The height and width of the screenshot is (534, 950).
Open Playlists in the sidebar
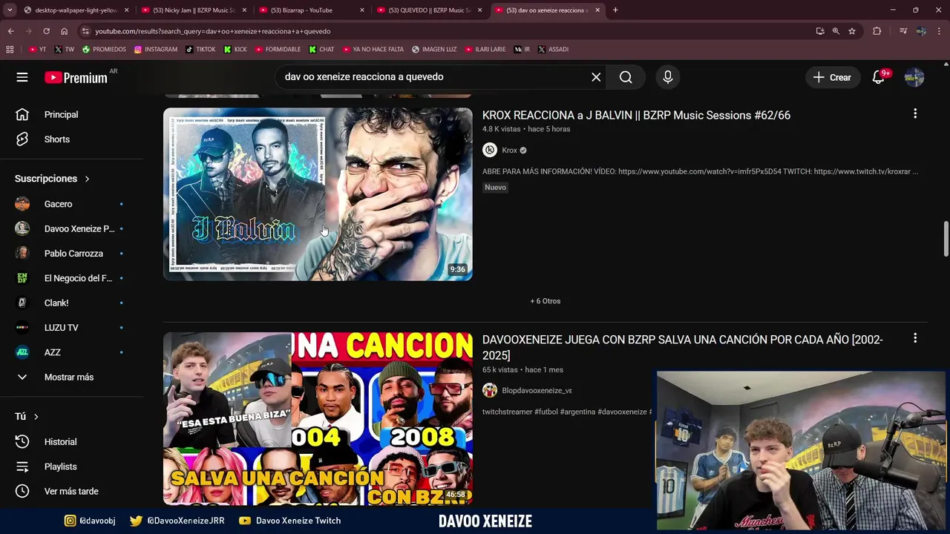click(60, 467)
